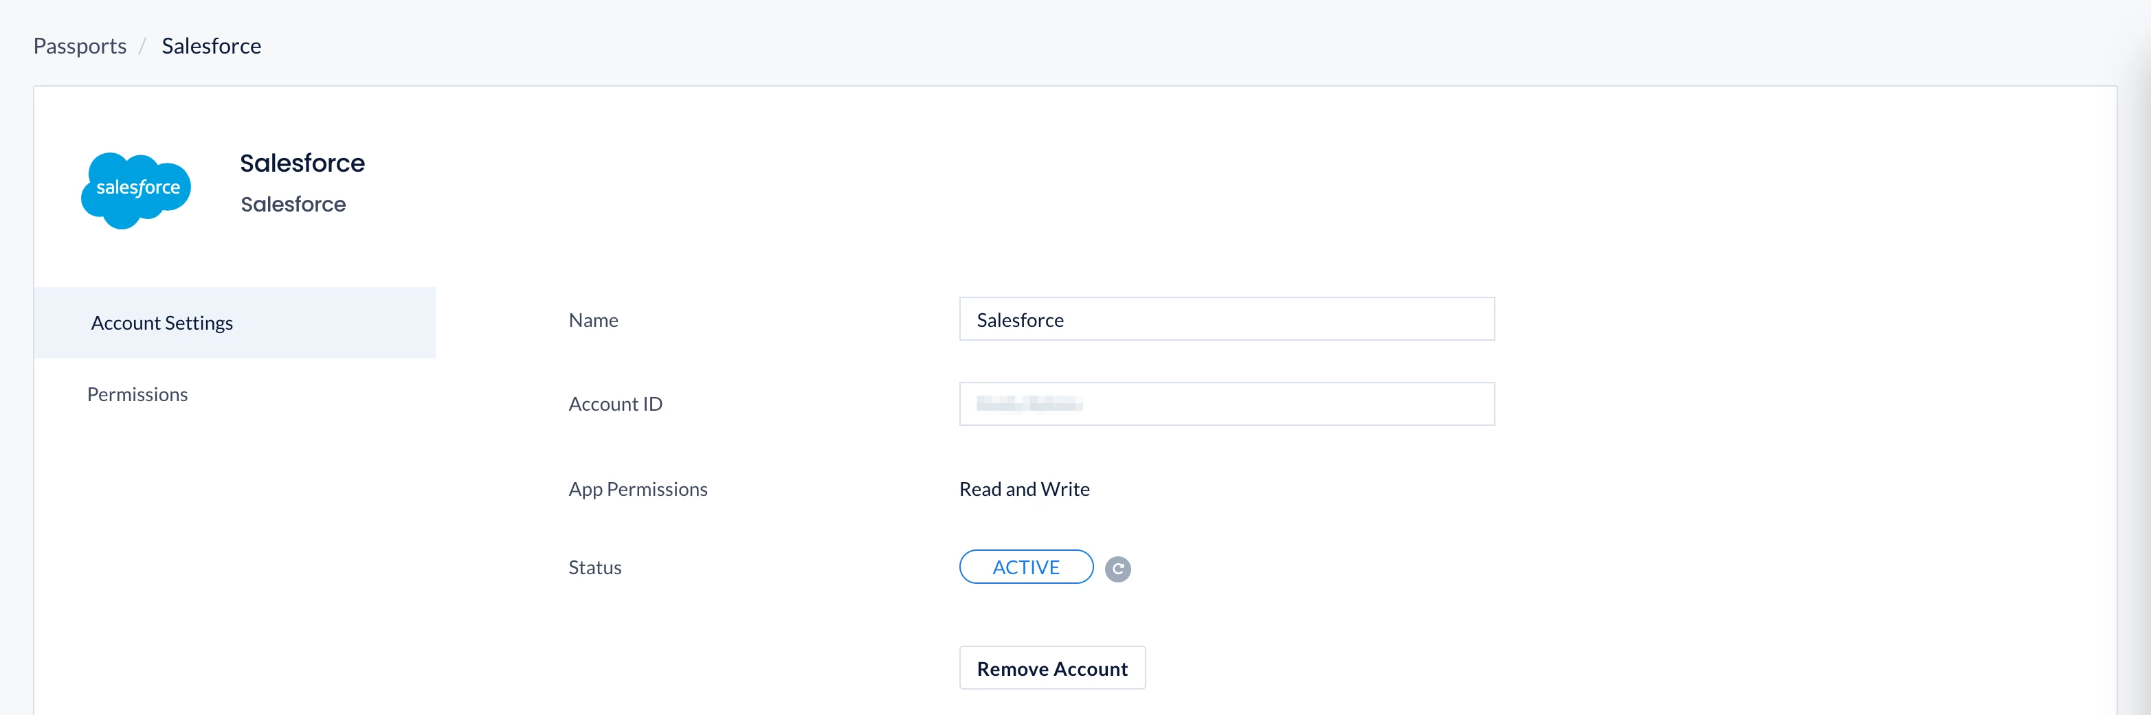Click the ACTIVE status badge
This screenshot has height=715, width=2151.
[1026, 567]
